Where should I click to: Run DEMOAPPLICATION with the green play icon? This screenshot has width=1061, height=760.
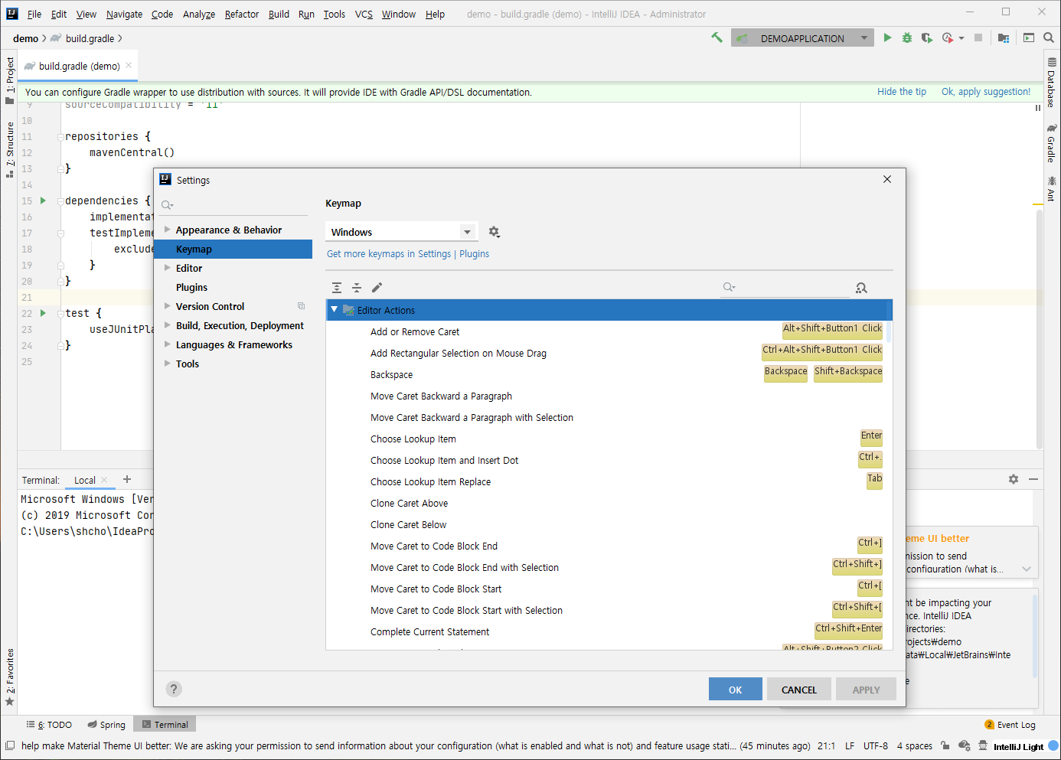click(887, 38)
